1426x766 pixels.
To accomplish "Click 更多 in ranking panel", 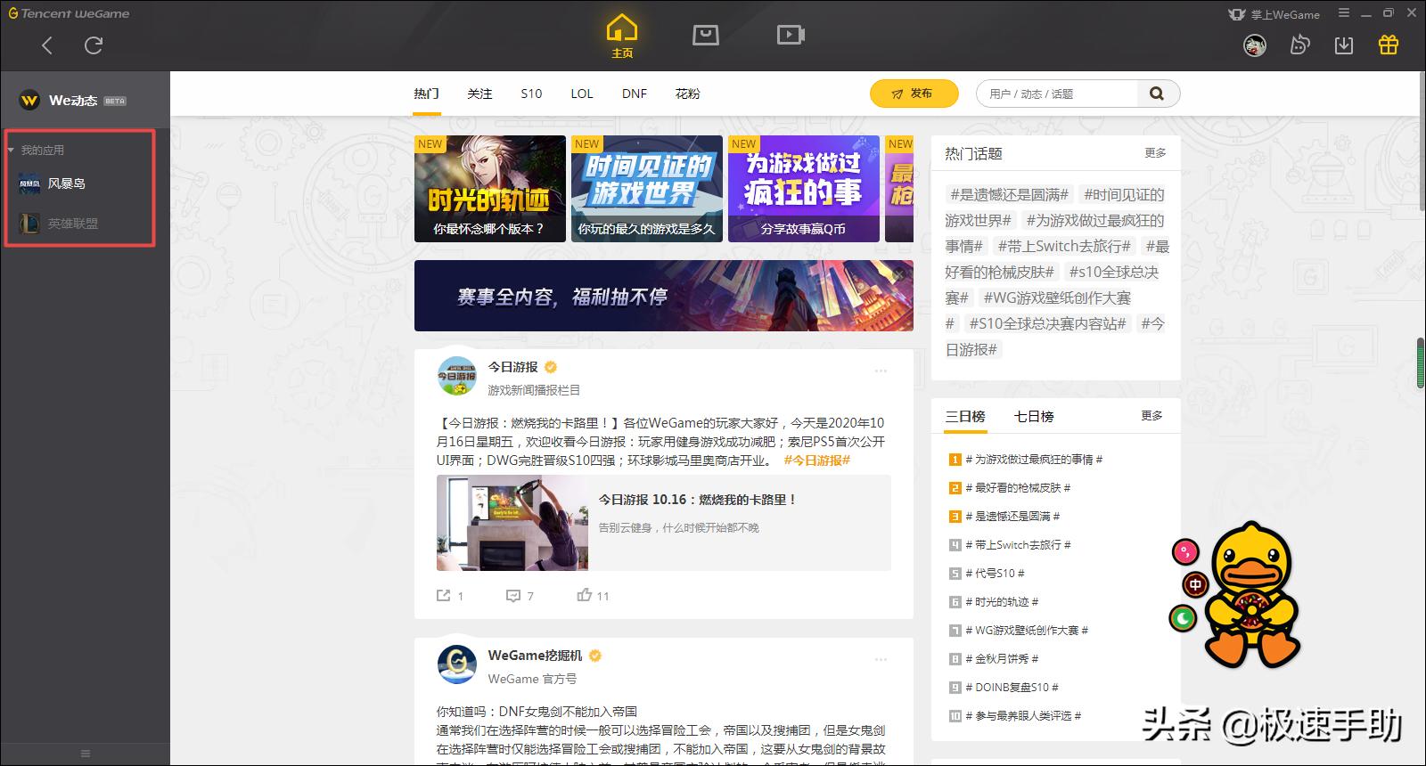I will tap(1151, 416).
